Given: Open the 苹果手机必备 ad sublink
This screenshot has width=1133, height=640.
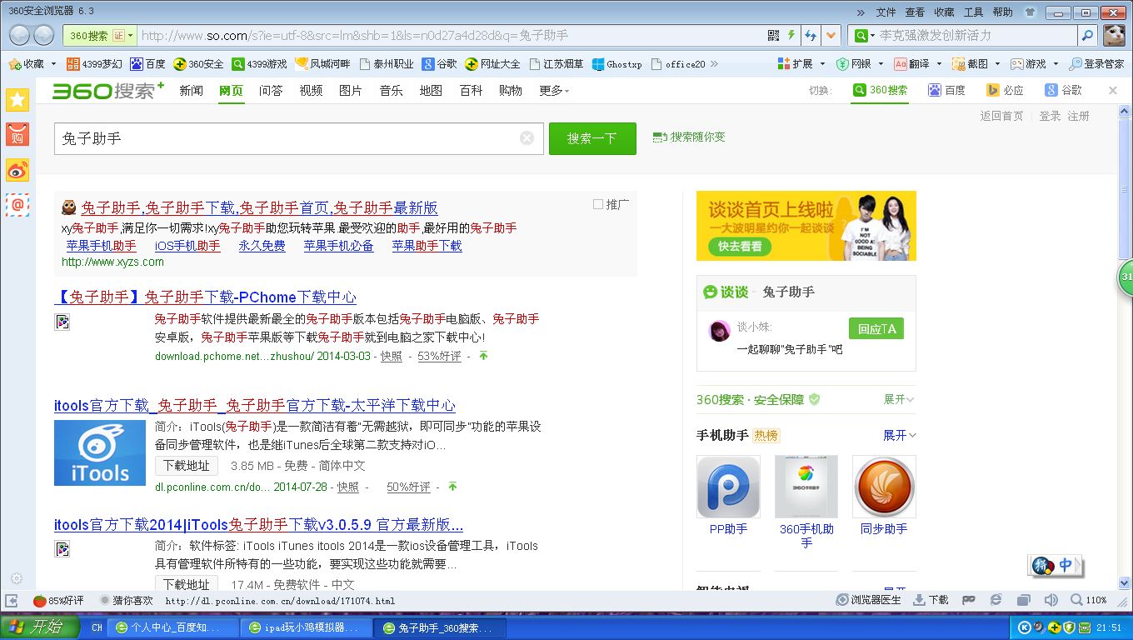Looking at the screenshot, I should 338,246.
